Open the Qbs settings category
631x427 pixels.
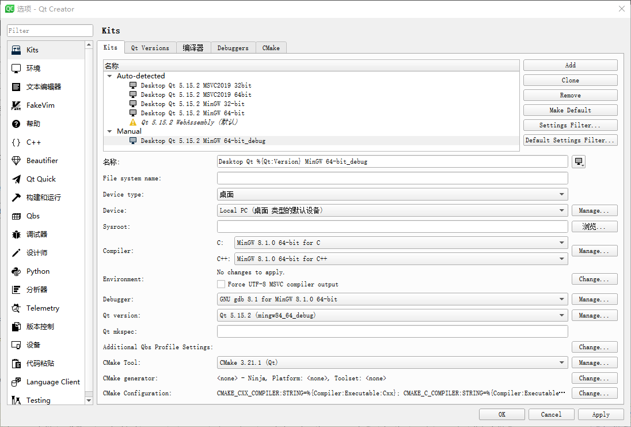(46, 216)
